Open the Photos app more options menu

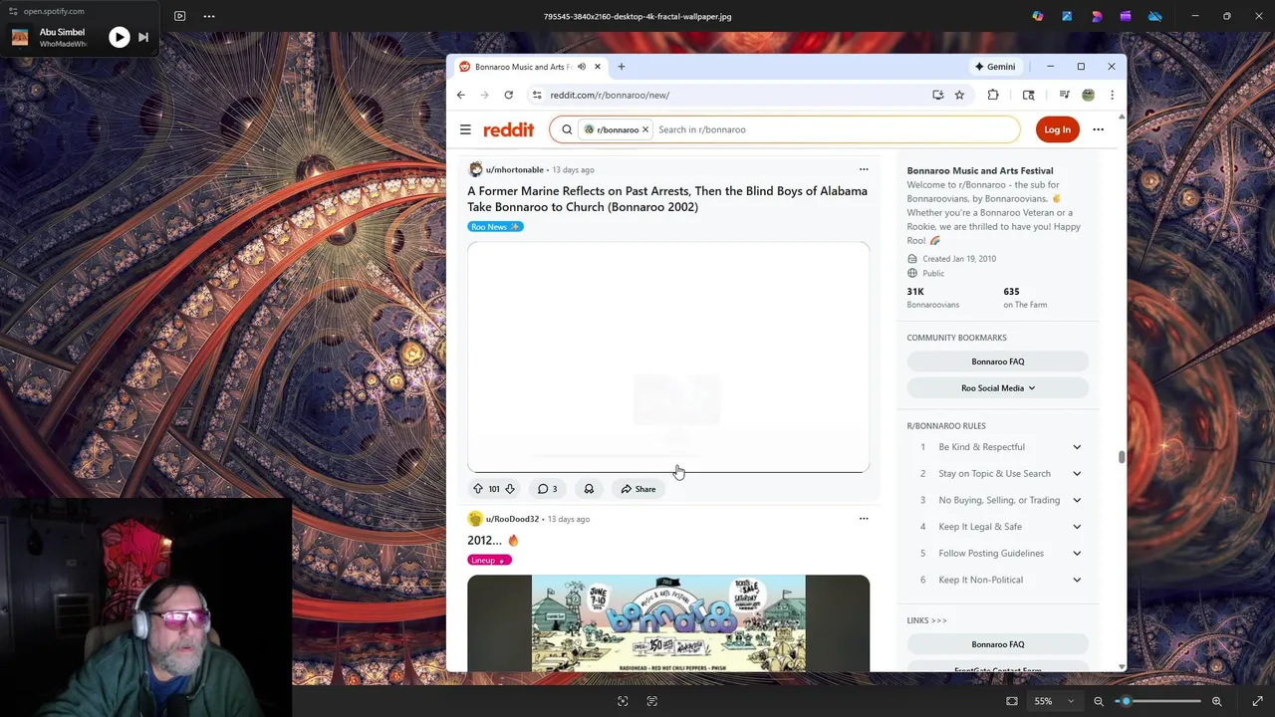coord(209,16)
